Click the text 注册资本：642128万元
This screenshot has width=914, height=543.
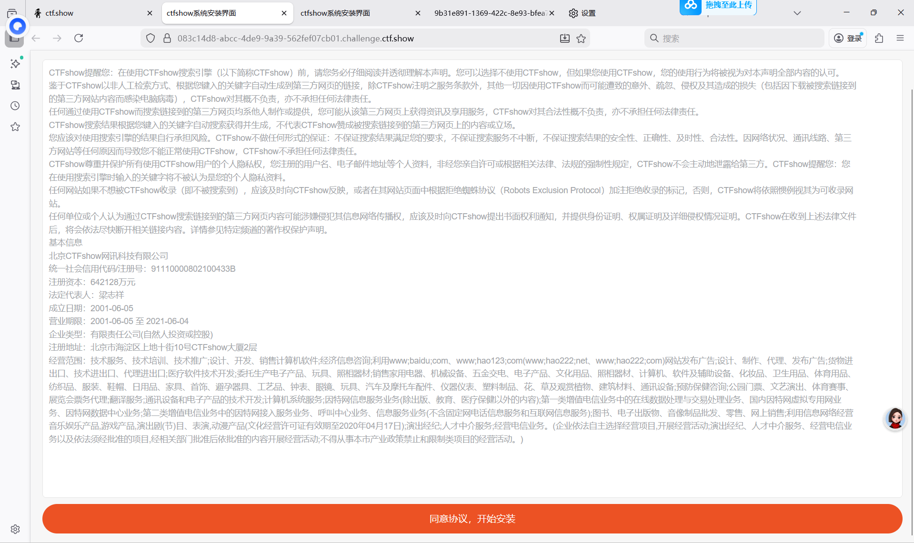tap(92, 282)
